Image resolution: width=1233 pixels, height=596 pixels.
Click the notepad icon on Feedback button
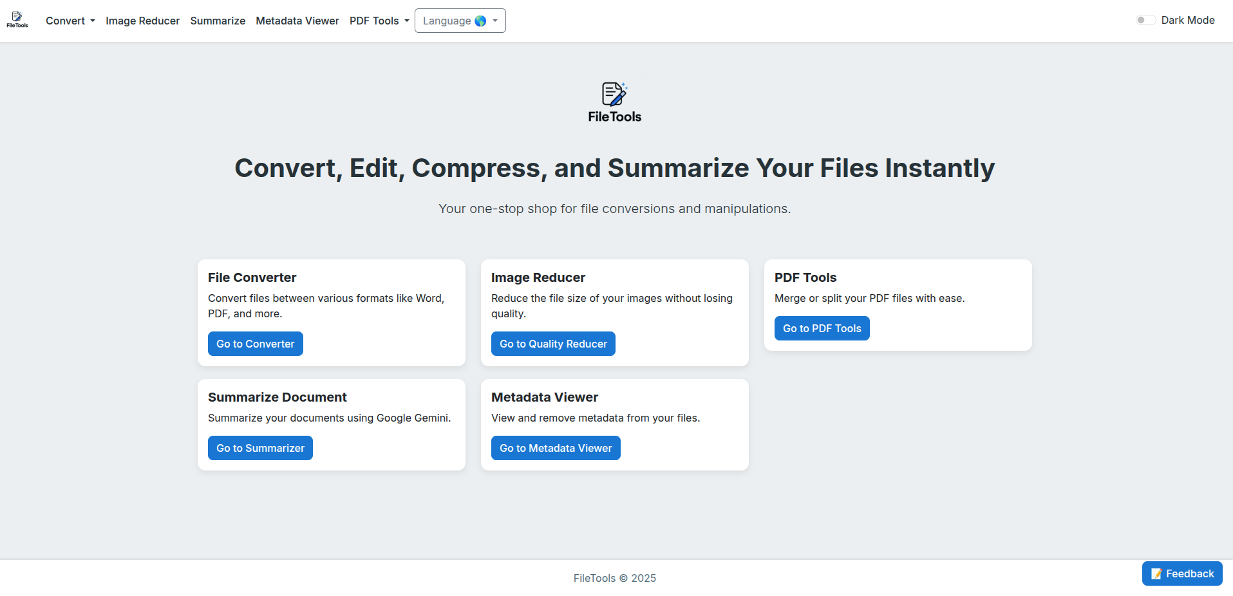coord(1156,574)
